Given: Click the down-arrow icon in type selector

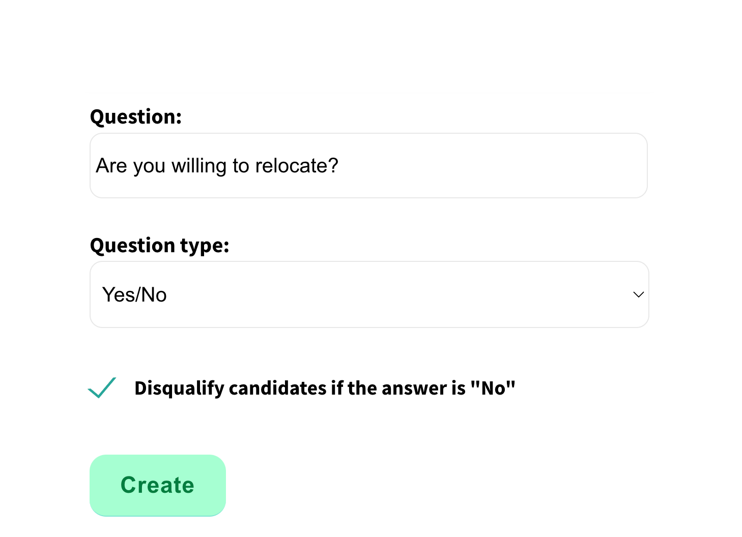Looking at the screenshot, I should click(x=638, y=294).
